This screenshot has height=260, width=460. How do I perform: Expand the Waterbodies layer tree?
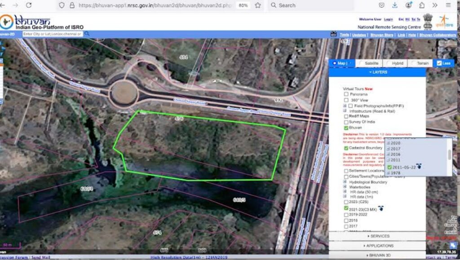pos(345,187)
